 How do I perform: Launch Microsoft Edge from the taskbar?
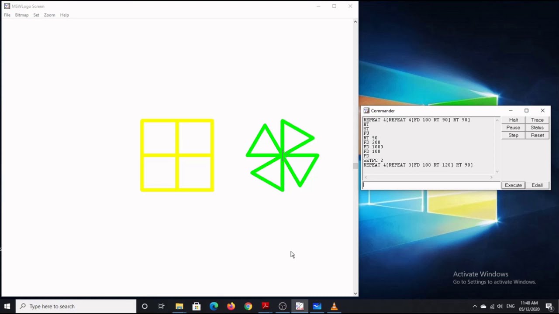tap(214, 306)
